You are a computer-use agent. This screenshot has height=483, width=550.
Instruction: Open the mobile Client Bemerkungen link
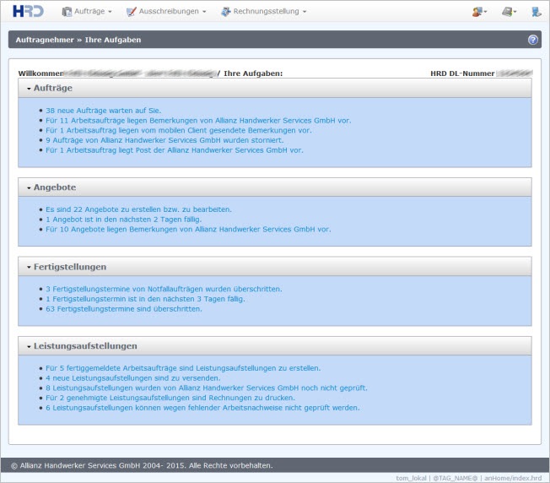[x=179, y=130]
